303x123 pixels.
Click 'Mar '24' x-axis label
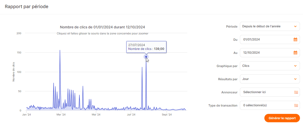(61, 115)
